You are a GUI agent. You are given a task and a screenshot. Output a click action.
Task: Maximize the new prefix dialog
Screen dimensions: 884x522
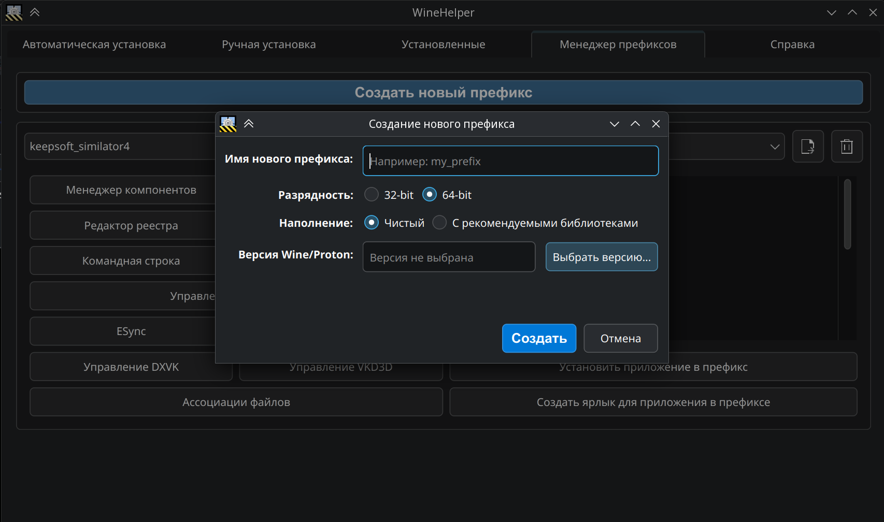(x=635, y=124)
